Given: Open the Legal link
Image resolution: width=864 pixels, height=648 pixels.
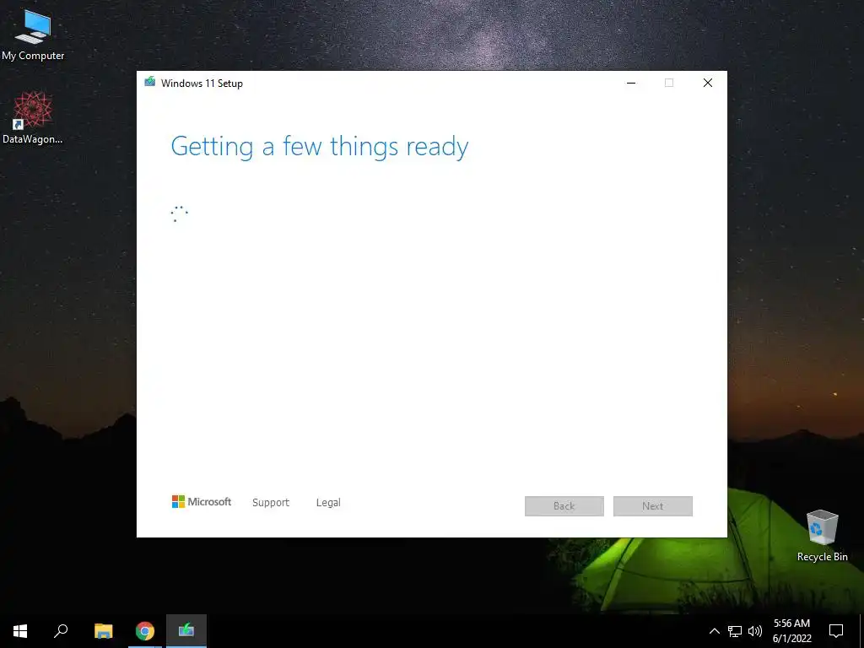Looking at the screenshot, I should pyautogui.click(x=328, y=503).
